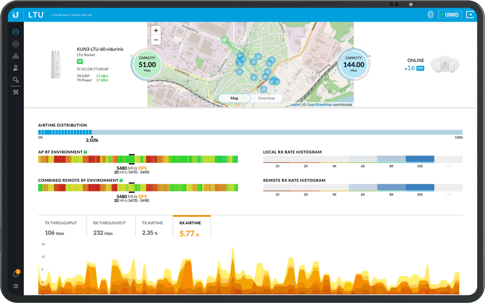
Task: Open the network settings sidebar icon
Action: 16,56
